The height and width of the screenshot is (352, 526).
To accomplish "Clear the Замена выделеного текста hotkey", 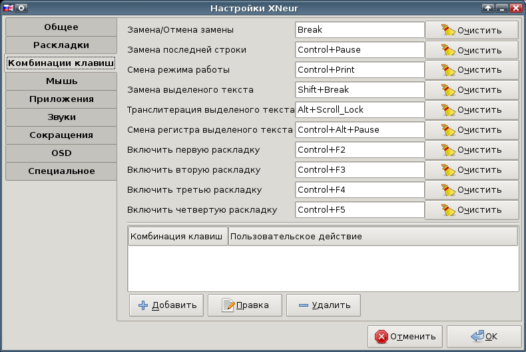I will 471,90.
